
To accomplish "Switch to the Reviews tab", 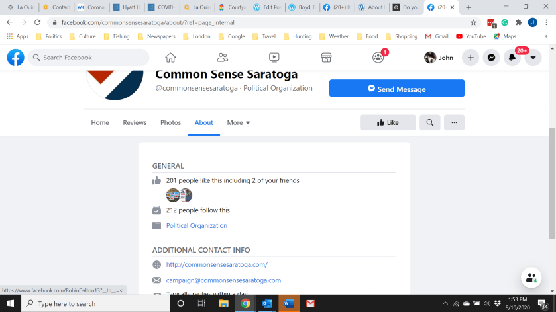I will point(135,122).
